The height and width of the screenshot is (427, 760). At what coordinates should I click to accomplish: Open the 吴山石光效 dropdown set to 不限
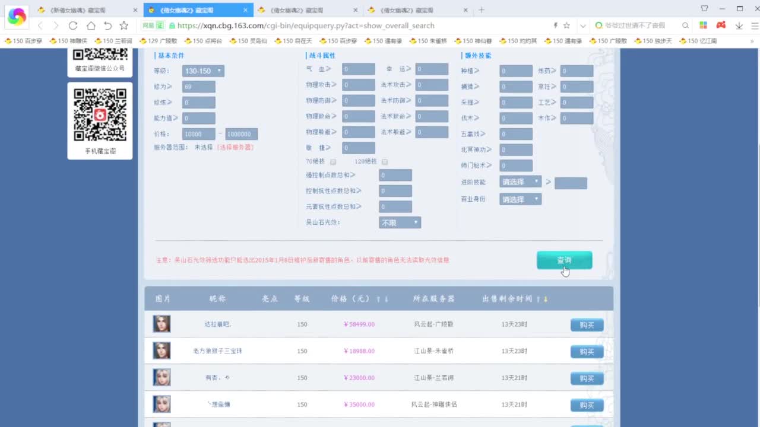click(400, 222)
